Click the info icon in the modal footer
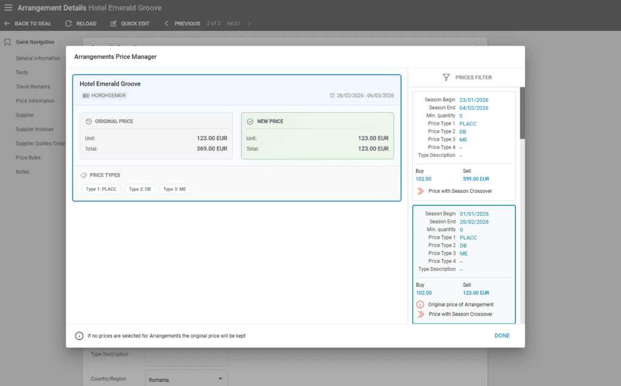 coord(79,335)
